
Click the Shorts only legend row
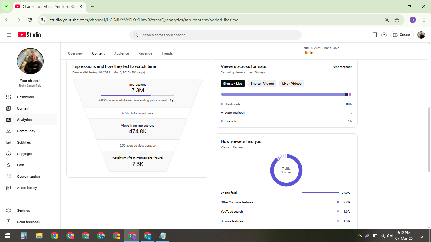286,104
